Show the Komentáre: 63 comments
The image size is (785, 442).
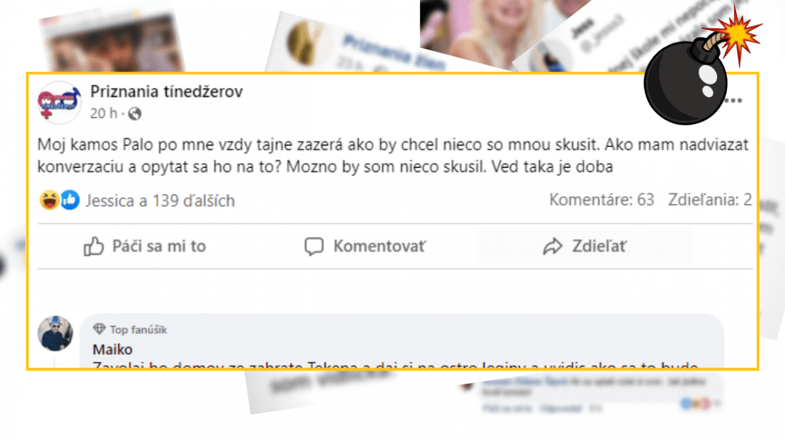(x=601, y=200)
